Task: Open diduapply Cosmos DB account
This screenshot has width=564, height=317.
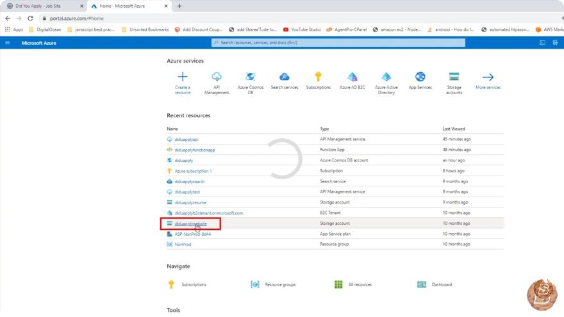Action: tap(184, 160)
